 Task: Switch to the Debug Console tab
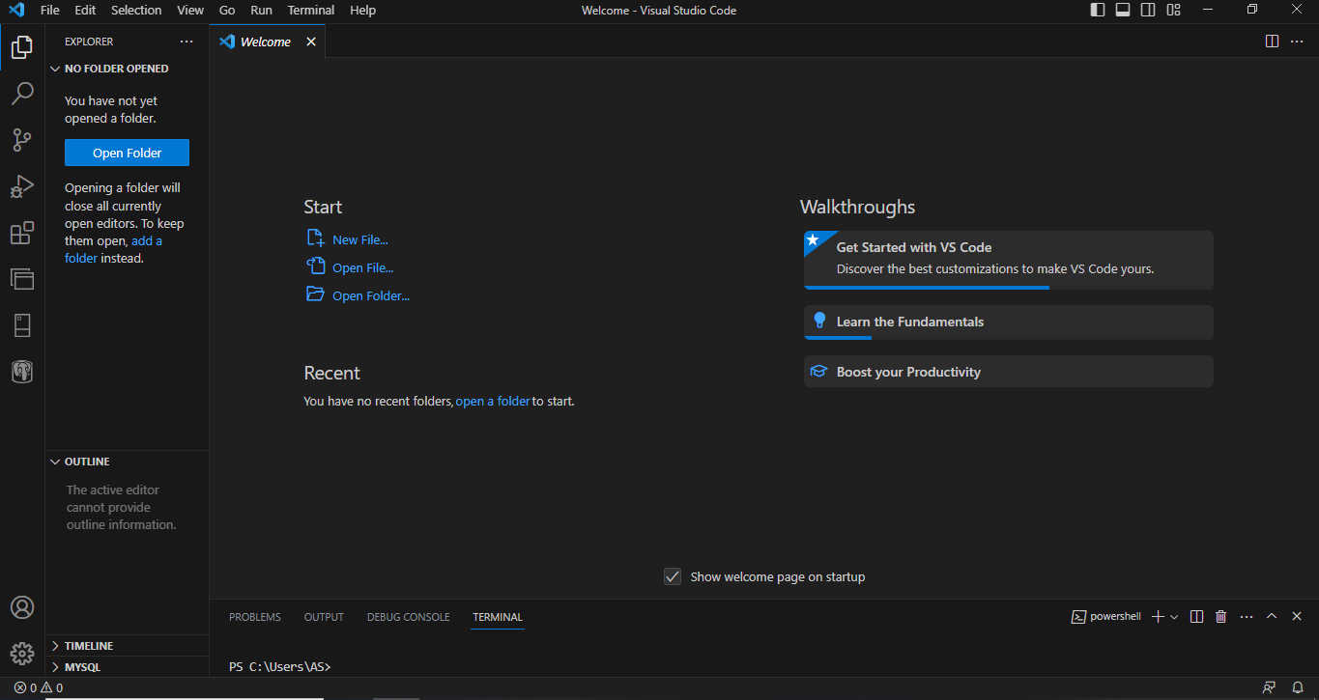(x=408, y=616)
